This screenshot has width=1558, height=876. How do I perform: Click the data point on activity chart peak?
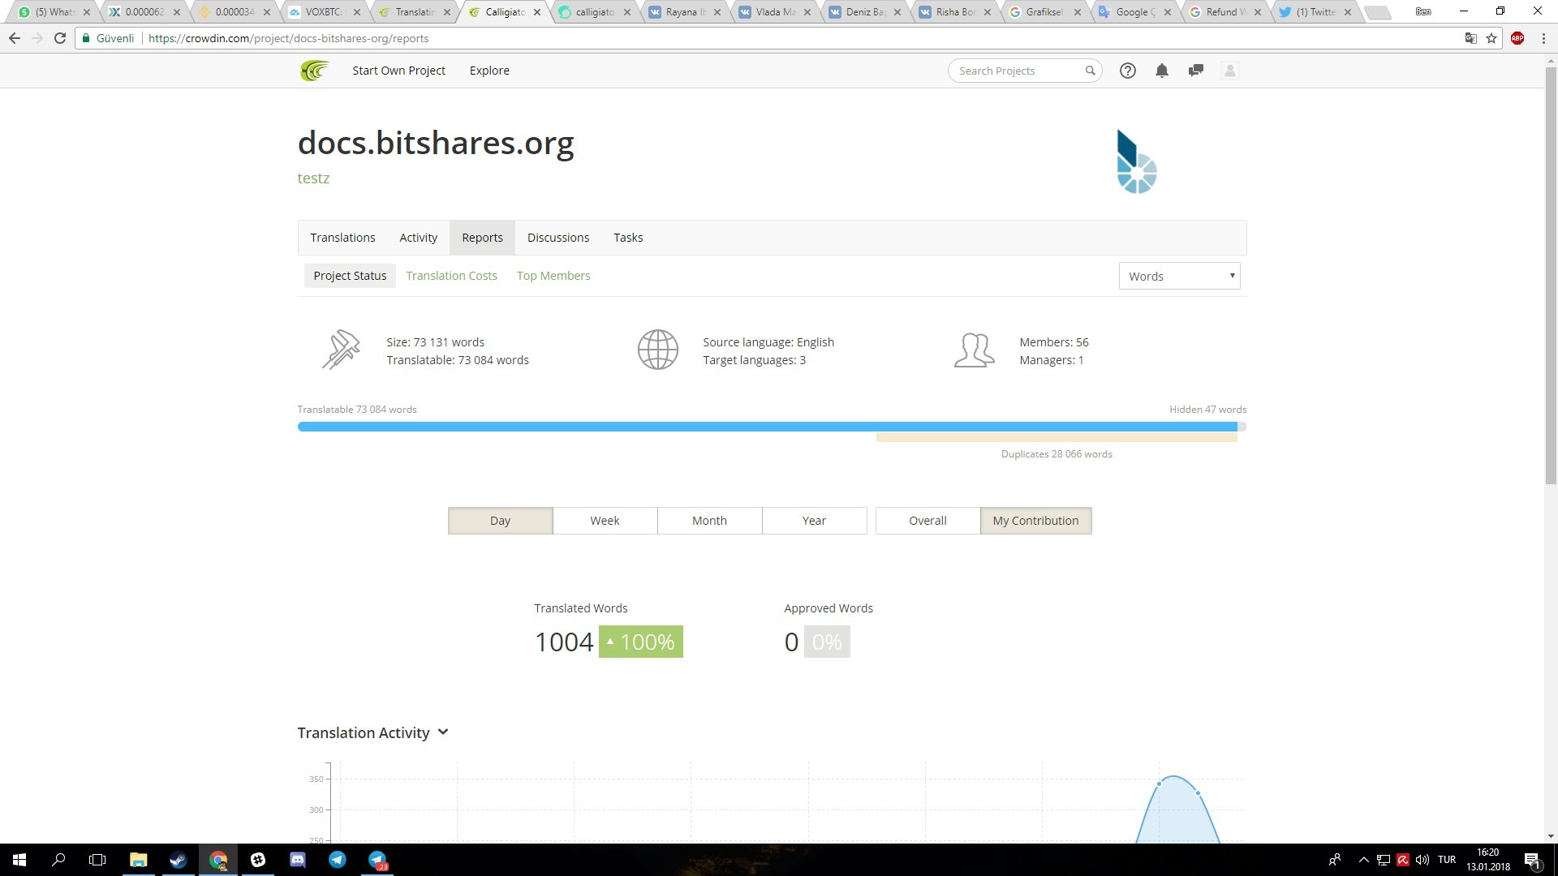pyautogui.click(x=1160, y=784)
